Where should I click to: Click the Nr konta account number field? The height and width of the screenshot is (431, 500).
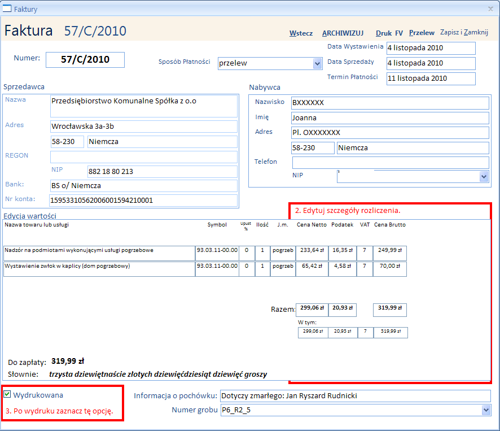coord(143,201)
